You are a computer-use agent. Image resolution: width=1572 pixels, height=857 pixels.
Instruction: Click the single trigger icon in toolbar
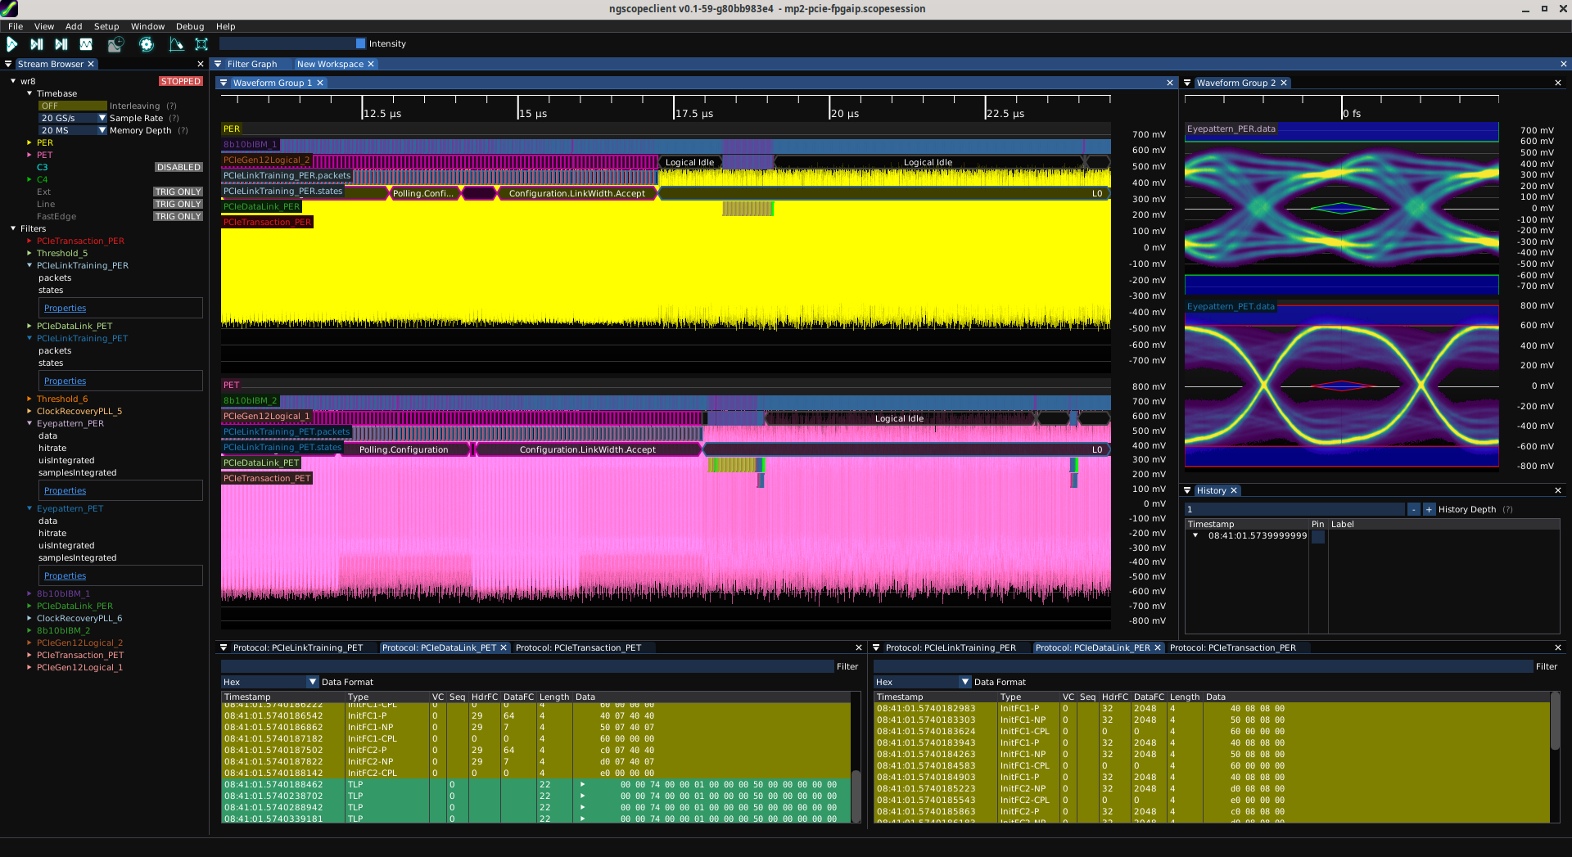tap(37, 44)
